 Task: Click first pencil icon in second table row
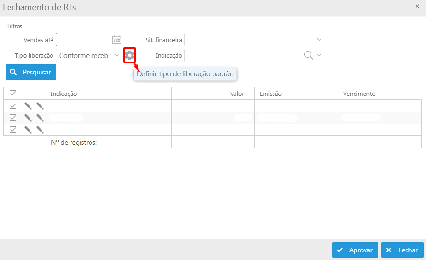28,117
